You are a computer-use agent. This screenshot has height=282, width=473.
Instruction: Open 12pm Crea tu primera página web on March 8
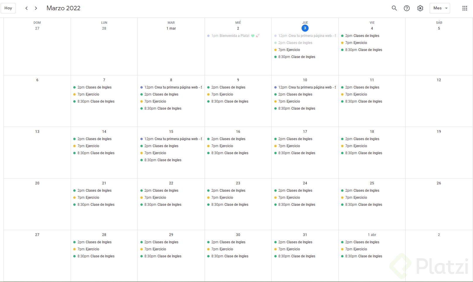171,87
